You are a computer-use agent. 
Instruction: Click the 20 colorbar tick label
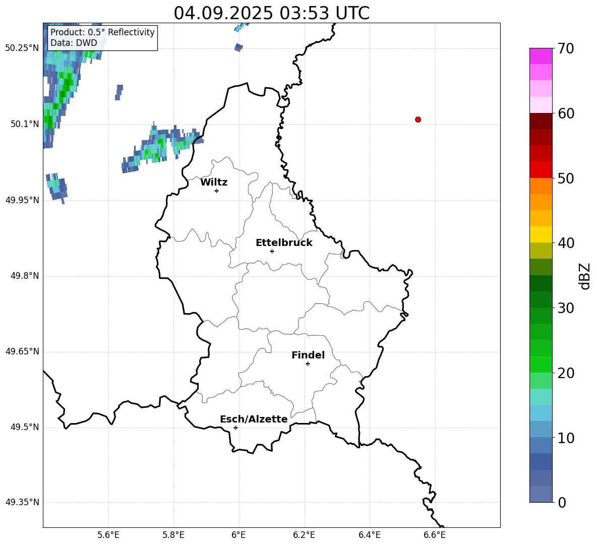pyautogui.click(x=566, y=373)
